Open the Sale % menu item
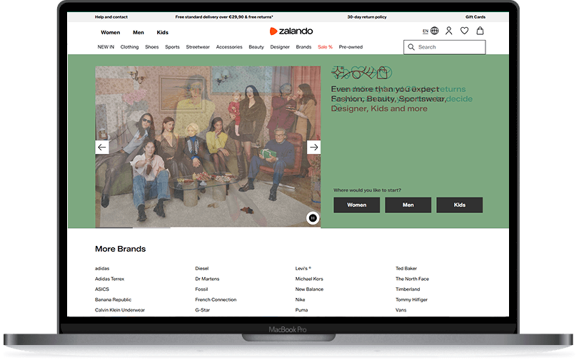The width and height of the screenshot is (579, 360). click(x=325, y=47)
